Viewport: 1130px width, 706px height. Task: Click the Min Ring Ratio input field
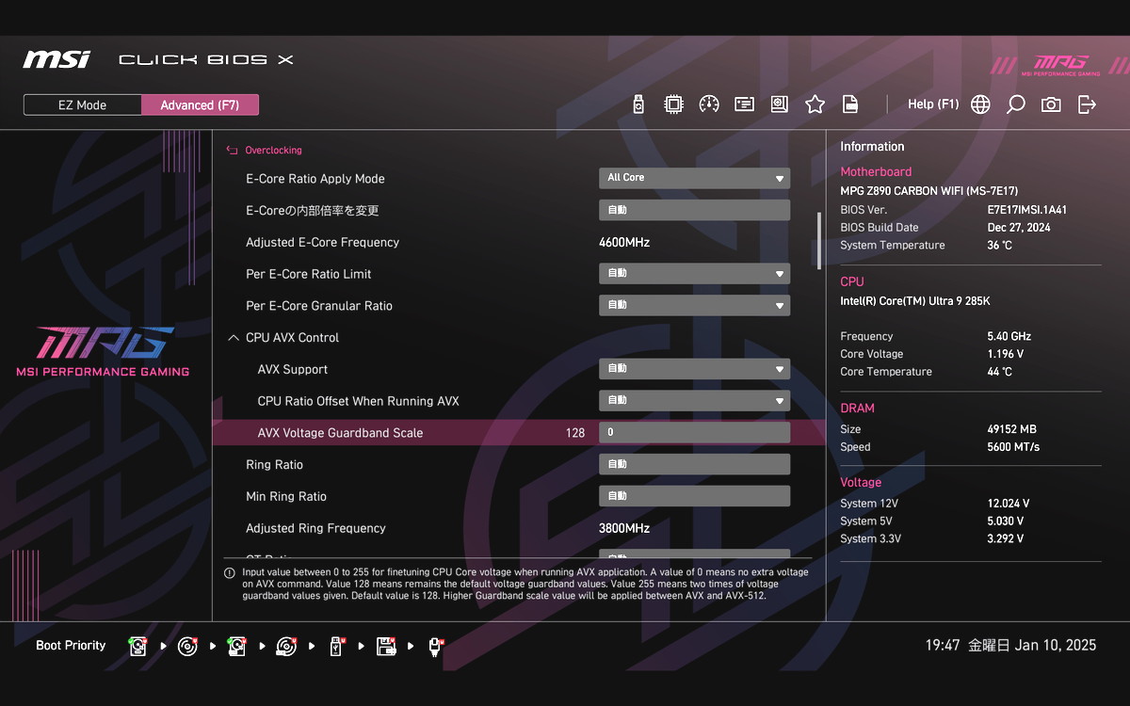pyautogui.click(x=694, y=496)
